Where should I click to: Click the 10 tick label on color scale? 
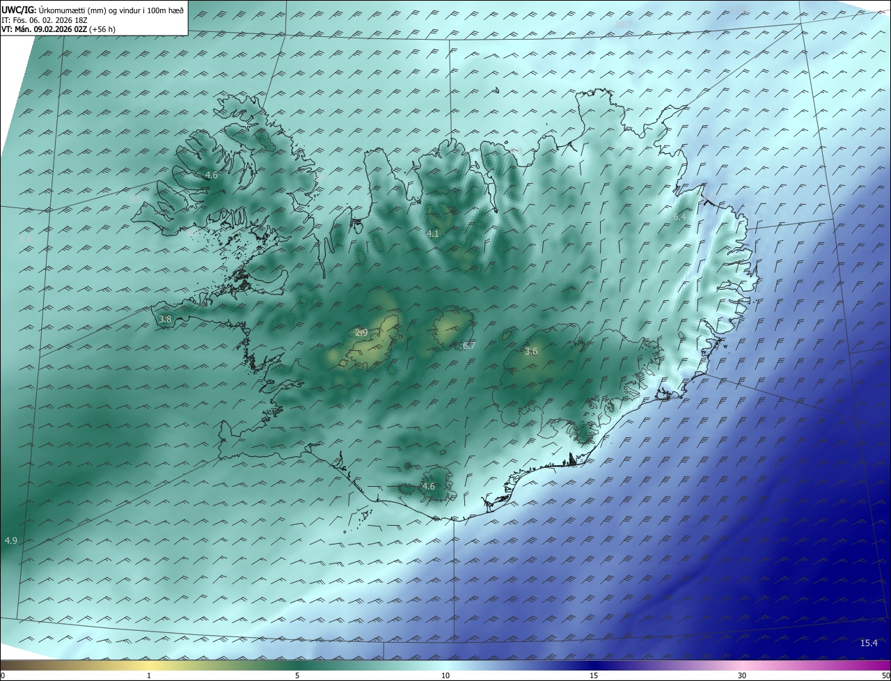(445, 676)
